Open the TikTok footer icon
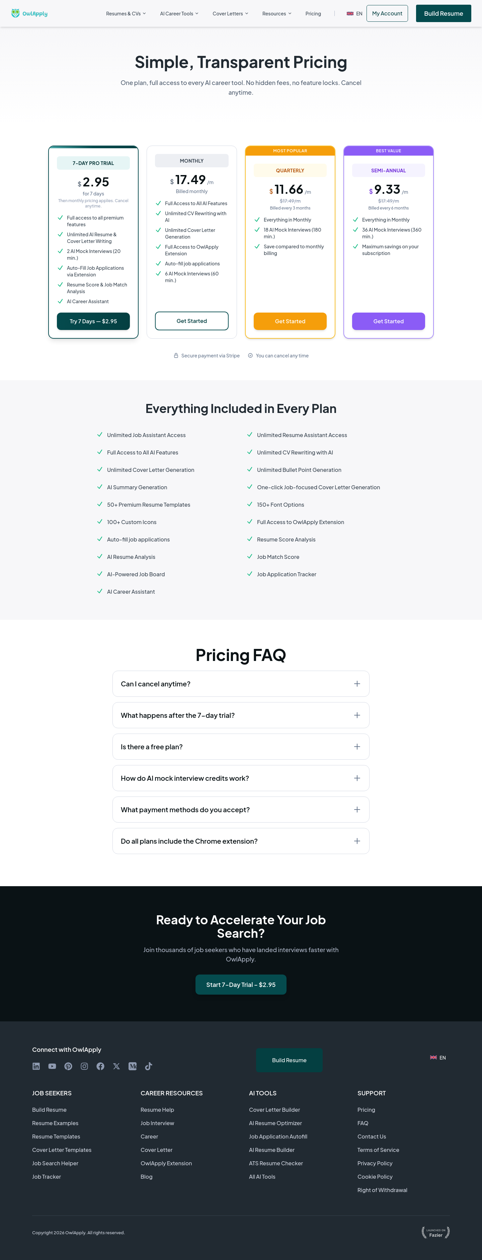482x1260 pixels. [x=149, y=1066]
